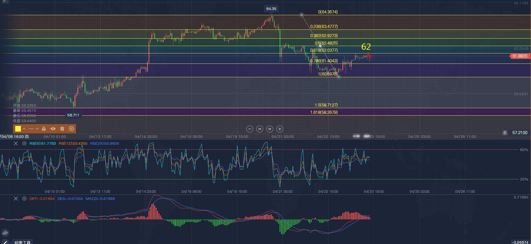This screenshot has width=531, height=244.
Task: Click the 最高 59.4510 high price
Action: coord(24,111)
